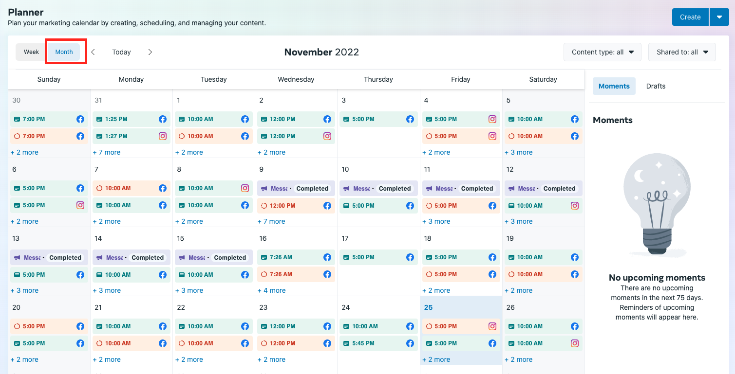The image size is (735, 374).
Task: Click the megaphone icon on November 15's message
Action: click(182, 258)
